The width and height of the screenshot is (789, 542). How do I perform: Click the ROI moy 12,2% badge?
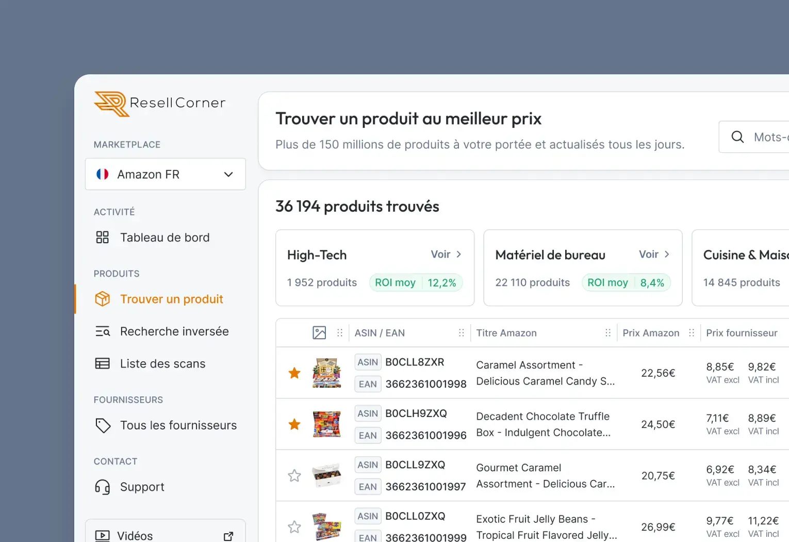(x=416, y=283)
